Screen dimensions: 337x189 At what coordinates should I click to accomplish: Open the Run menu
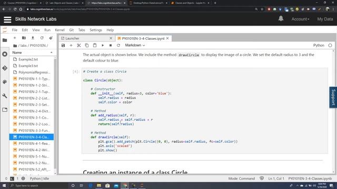click(x=47, y=30)
